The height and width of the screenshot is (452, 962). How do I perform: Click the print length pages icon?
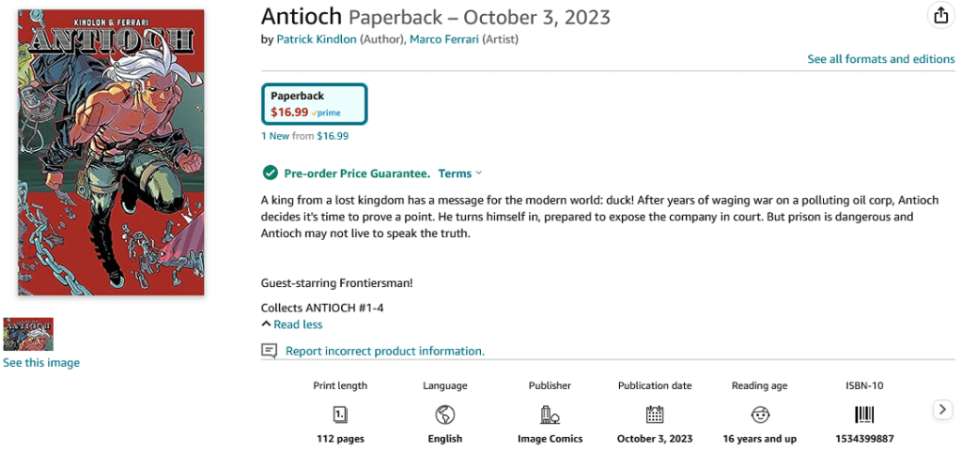(340, 414)
